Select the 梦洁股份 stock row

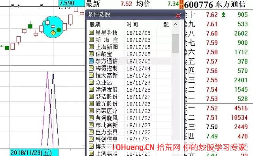tap(129, 97)
